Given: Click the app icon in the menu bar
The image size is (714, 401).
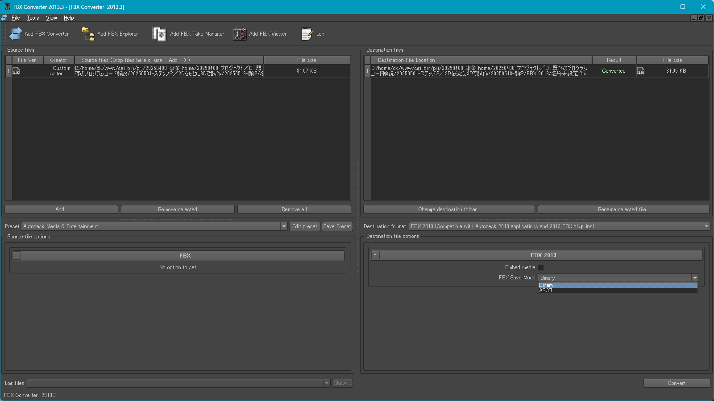Looking at the screenshot, I should coord(4,18).
